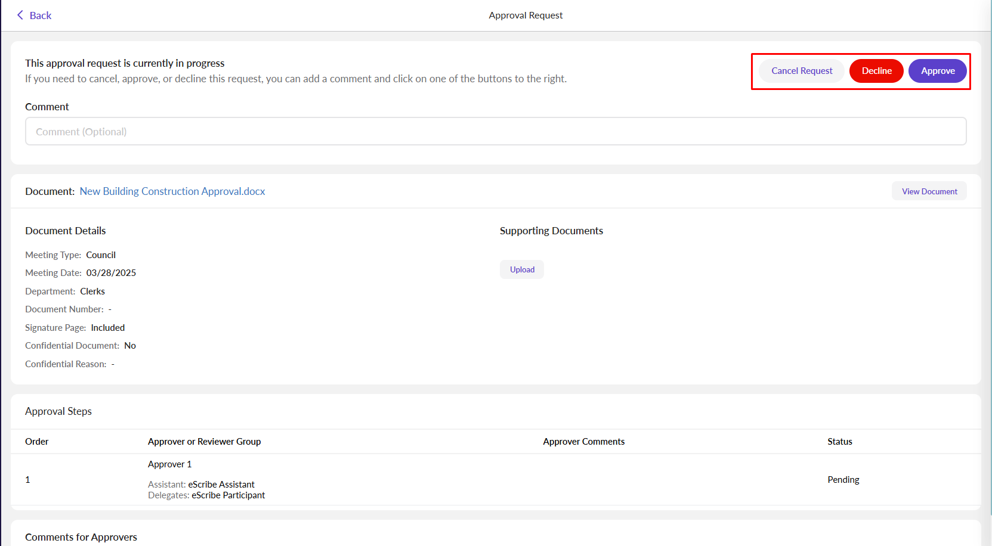Cancel the approval request
Viewport: 992px width, 546px height.
click(x=801, y=71)
